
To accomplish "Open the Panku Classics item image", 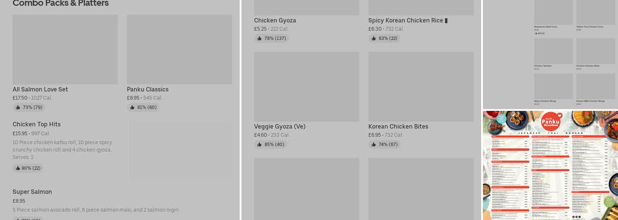I will point(179,49).
